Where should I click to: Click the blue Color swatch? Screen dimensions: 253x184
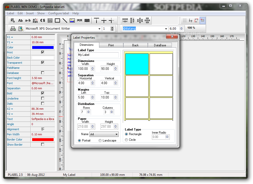[x=43, y=47]
